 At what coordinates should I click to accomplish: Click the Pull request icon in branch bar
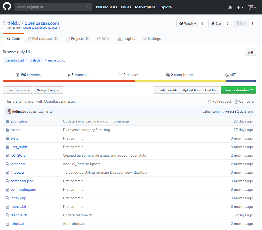[210, 102]
